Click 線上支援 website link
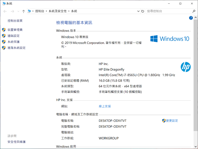The image size is (198, 149). click(105, 106)
